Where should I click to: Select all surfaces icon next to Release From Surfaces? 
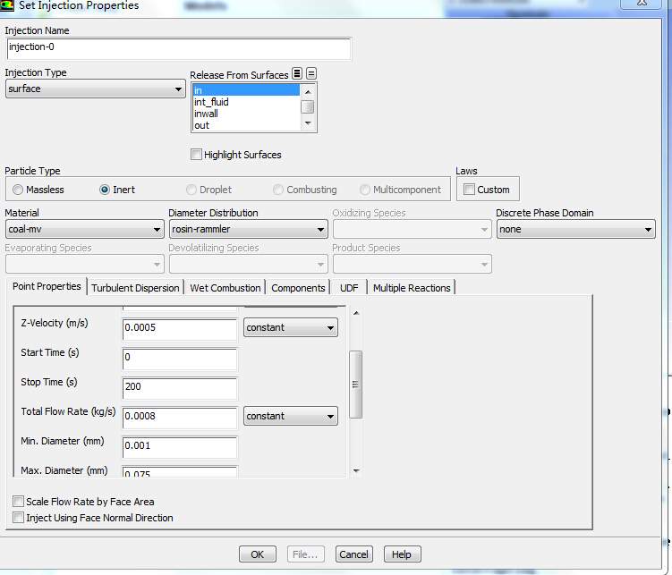297,73
